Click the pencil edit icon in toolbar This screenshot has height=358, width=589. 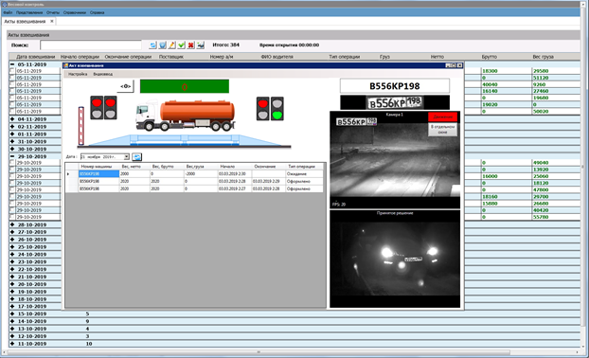point(171,45)
